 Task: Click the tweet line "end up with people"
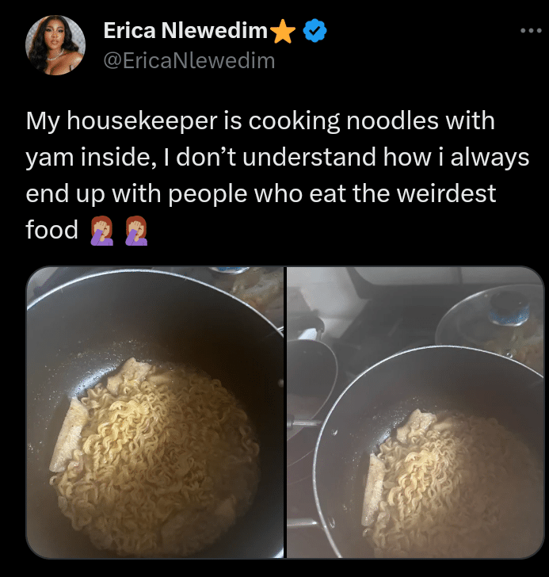[x=261, y=194]
